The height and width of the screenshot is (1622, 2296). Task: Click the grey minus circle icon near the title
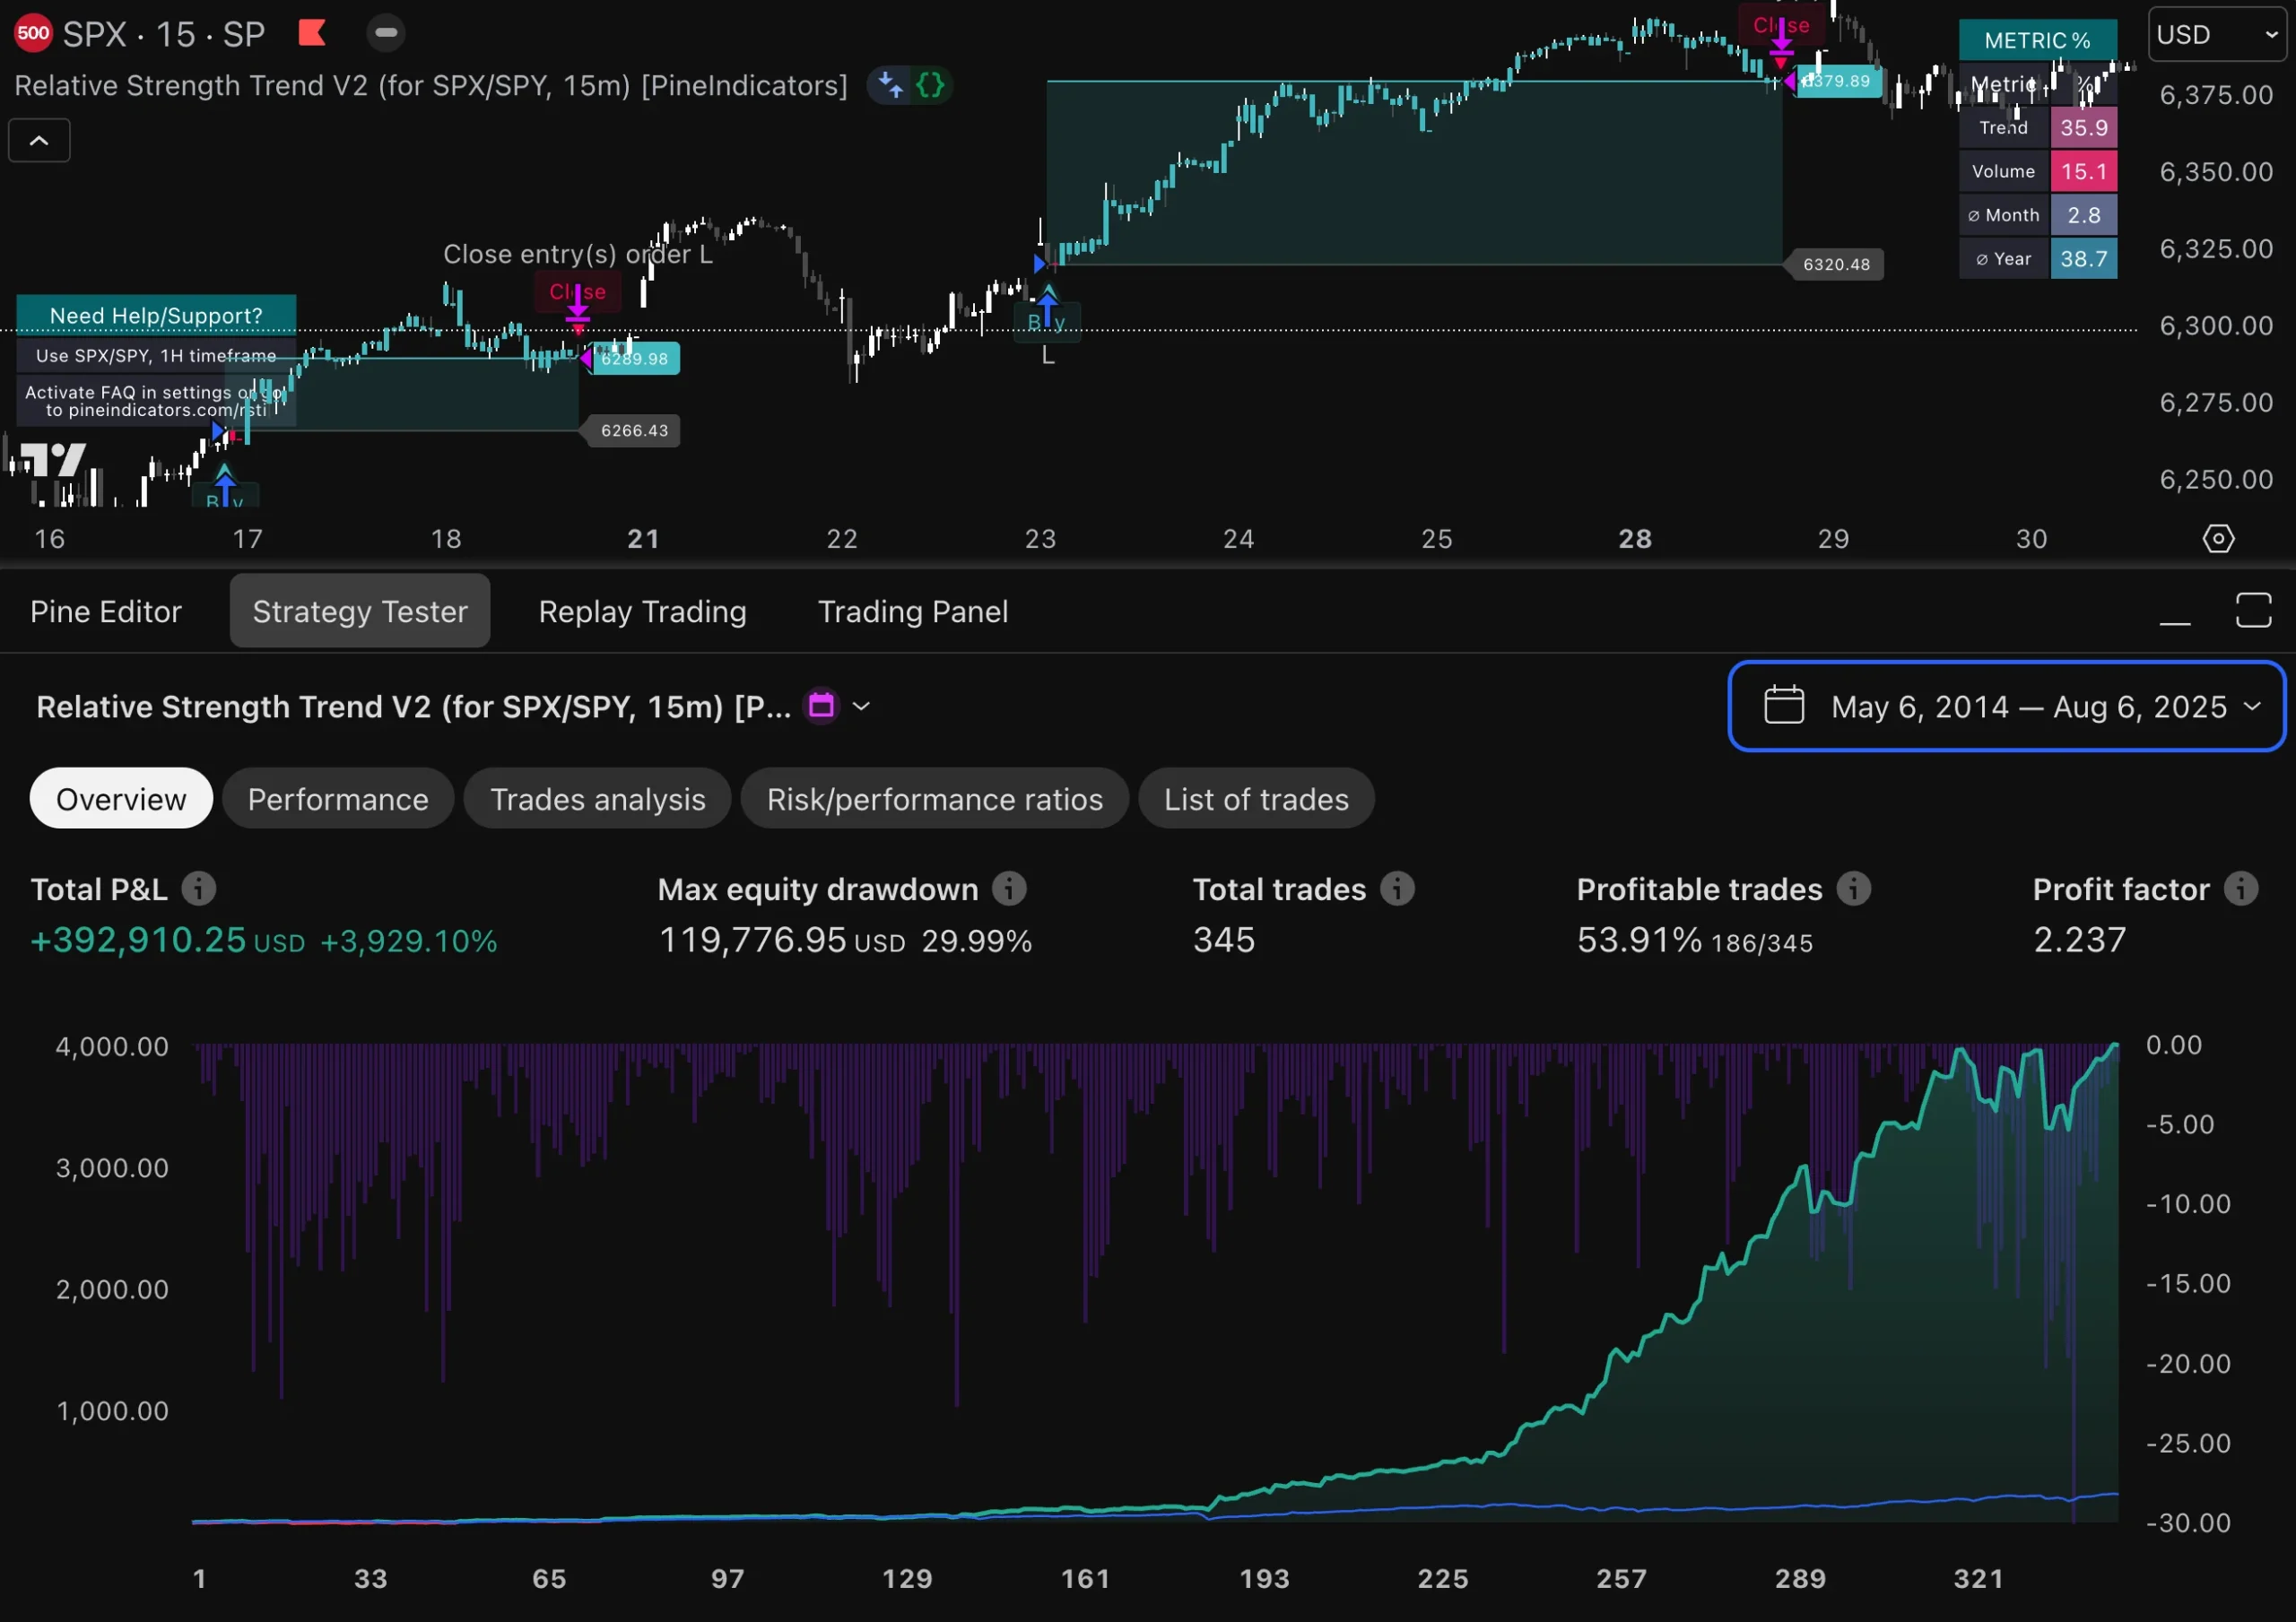(385, 33)
